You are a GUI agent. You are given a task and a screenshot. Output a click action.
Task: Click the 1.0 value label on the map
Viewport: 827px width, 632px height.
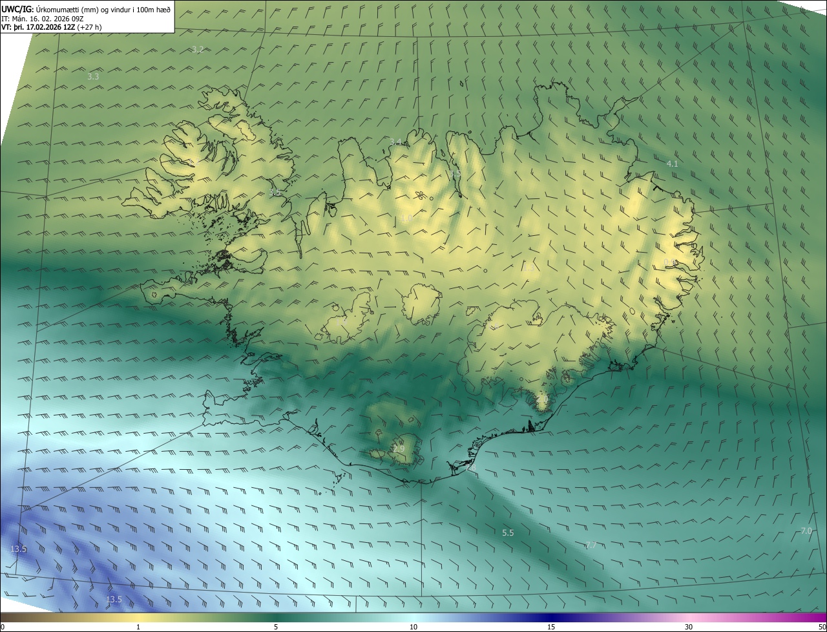pyautogui.click(x=406, y=220)
